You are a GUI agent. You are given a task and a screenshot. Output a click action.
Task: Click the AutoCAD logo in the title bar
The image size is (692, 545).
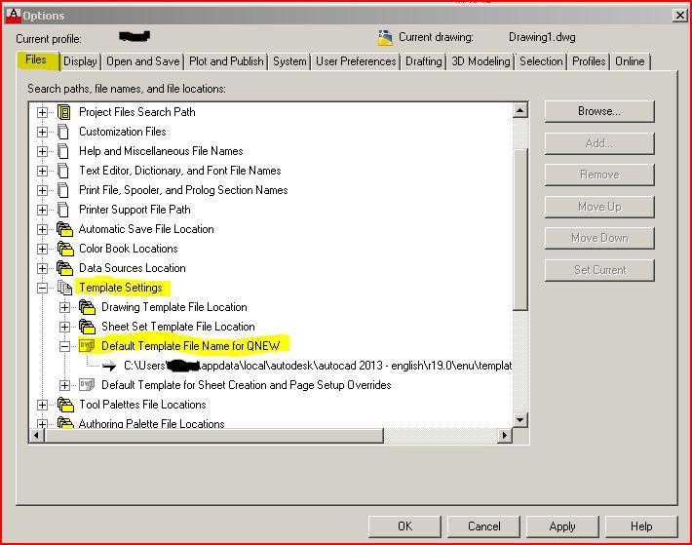[x=14, y=16]
